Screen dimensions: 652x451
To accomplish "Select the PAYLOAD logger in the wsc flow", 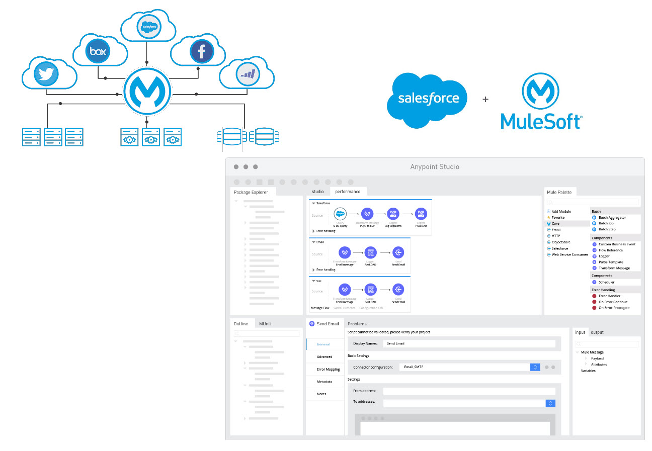I will click(371, 290).
